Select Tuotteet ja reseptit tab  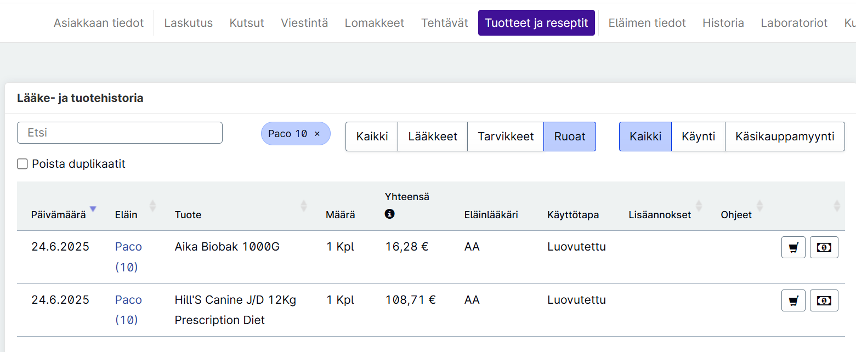click(x=536, y=23)
